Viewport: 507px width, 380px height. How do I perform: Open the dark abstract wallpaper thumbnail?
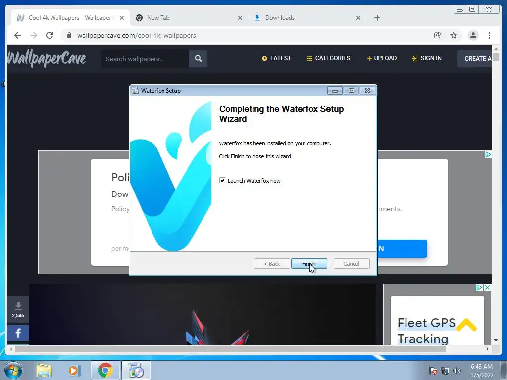point(203,314)
